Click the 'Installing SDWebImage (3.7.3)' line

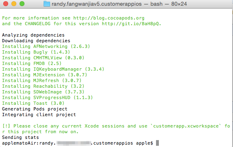43,92
